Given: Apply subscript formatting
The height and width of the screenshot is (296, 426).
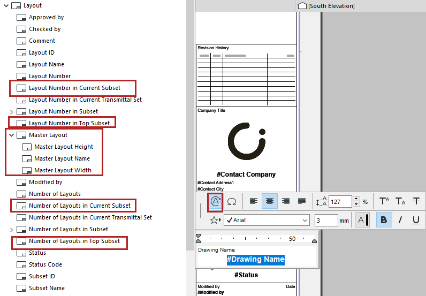Looking at the screenshot, I should coord(400,201).
